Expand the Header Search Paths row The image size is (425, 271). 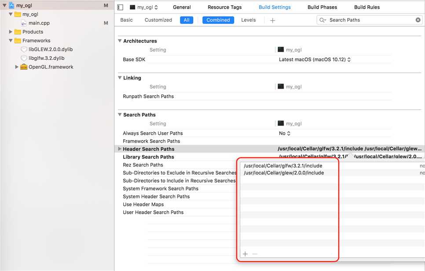pyautogui.click(x=120, y=149)
